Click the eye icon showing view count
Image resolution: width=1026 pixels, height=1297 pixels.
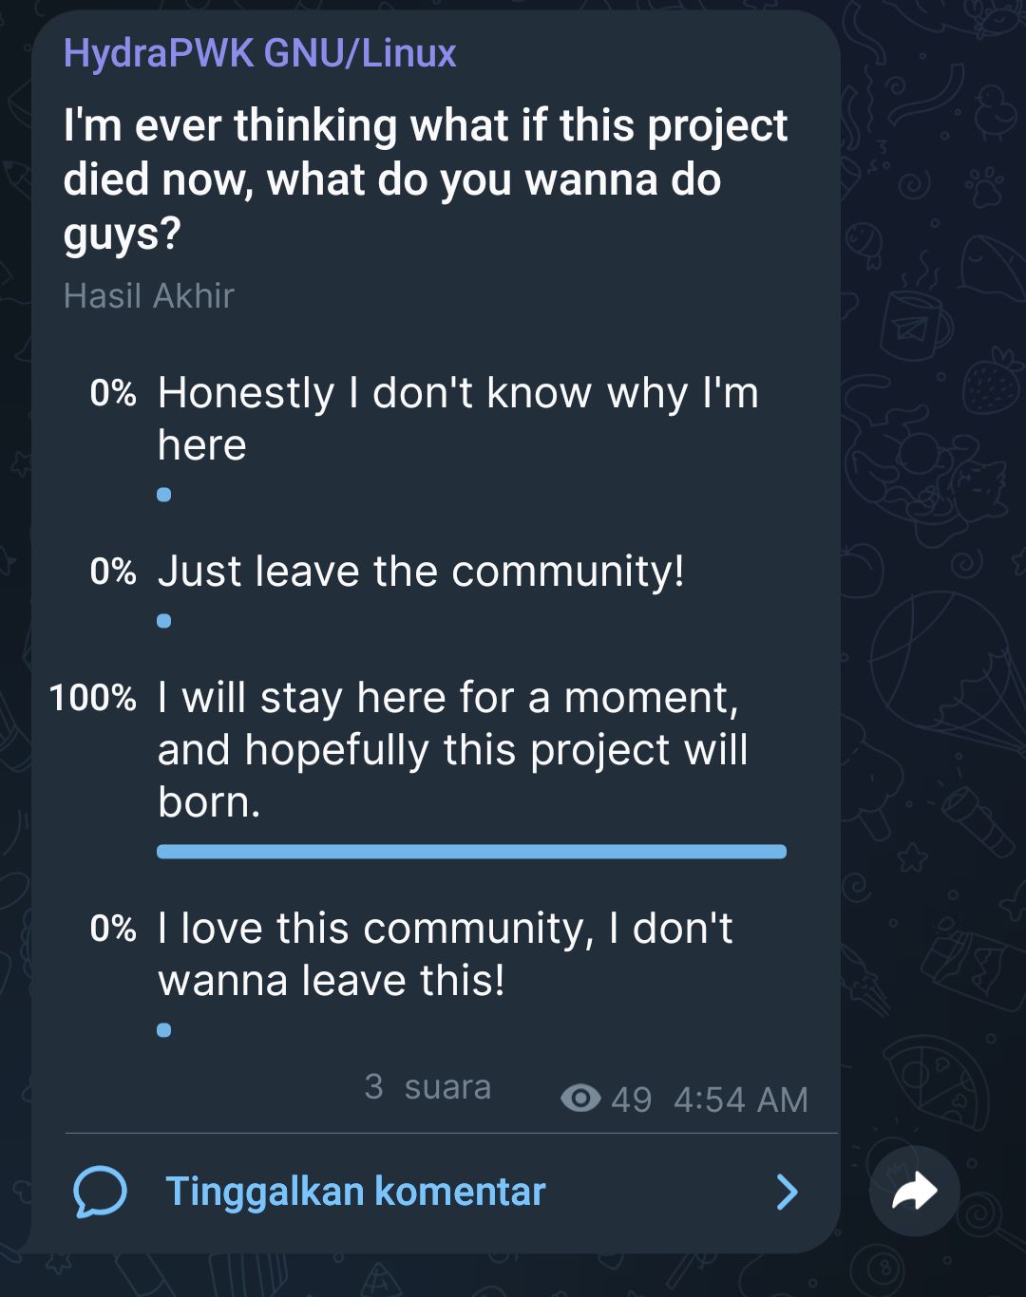[x=583, y=1099]
